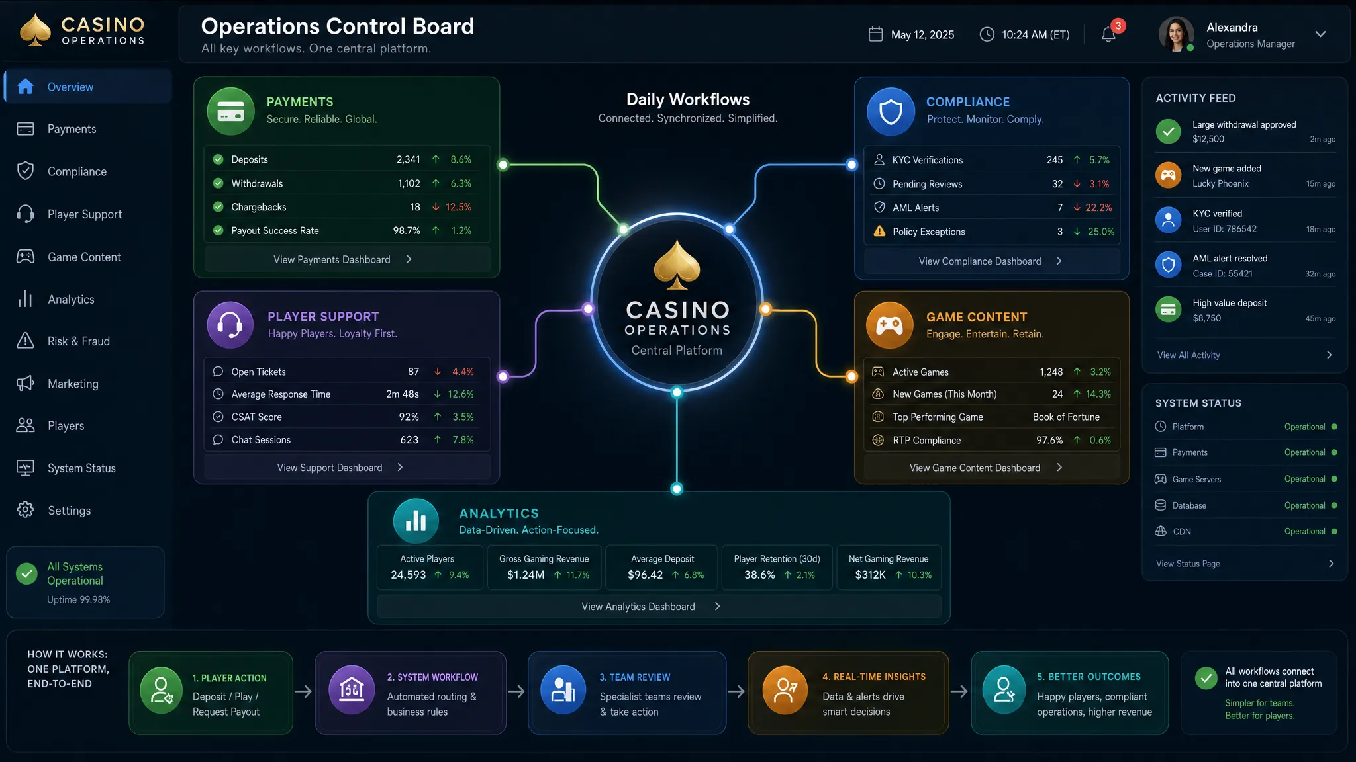The height and width of the screenshot is (762, 1356).
Task: Click Alexandra's profile photo
Action: coord(1177,34)
